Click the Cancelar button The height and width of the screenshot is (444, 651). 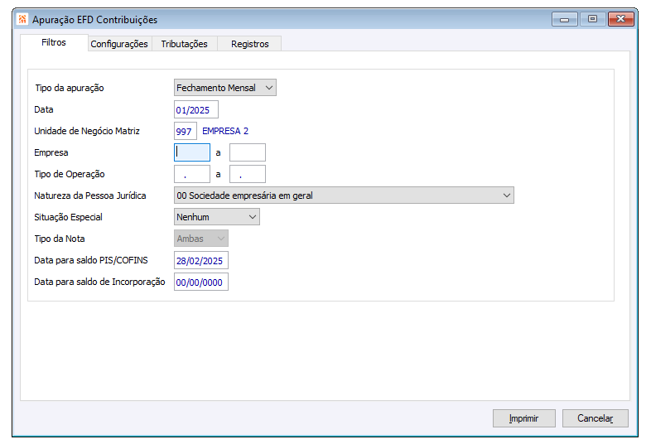(596, 418)
